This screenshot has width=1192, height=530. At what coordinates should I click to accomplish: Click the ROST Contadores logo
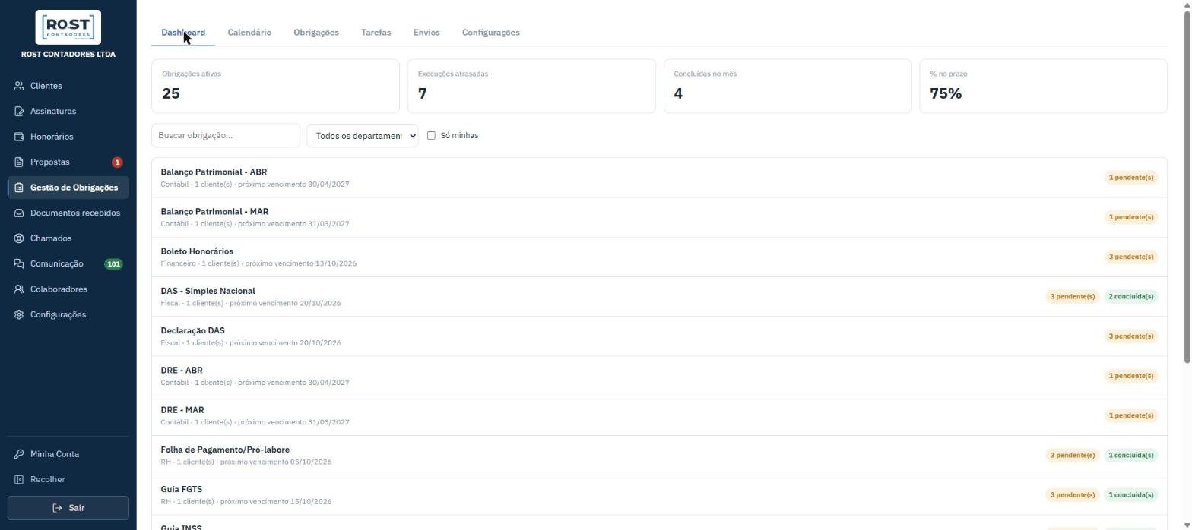click(x=68, y=27)
